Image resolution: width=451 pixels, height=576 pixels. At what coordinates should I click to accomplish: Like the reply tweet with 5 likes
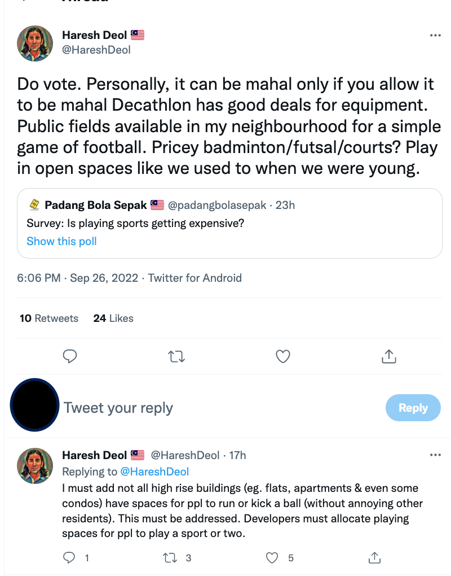273,558
